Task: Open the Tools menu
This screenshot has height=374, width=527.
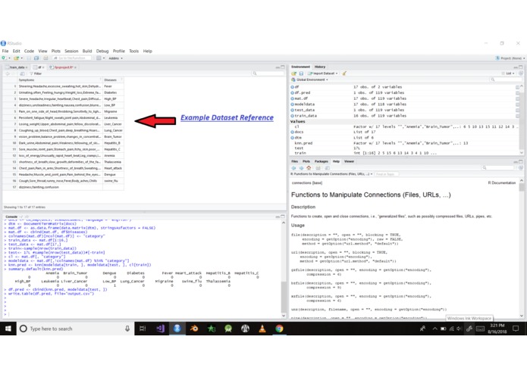Action: 133,51
